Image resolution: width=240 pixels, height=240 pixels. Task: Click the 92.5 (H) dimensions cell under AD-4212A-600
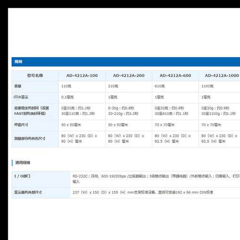(x=175, y=139)
